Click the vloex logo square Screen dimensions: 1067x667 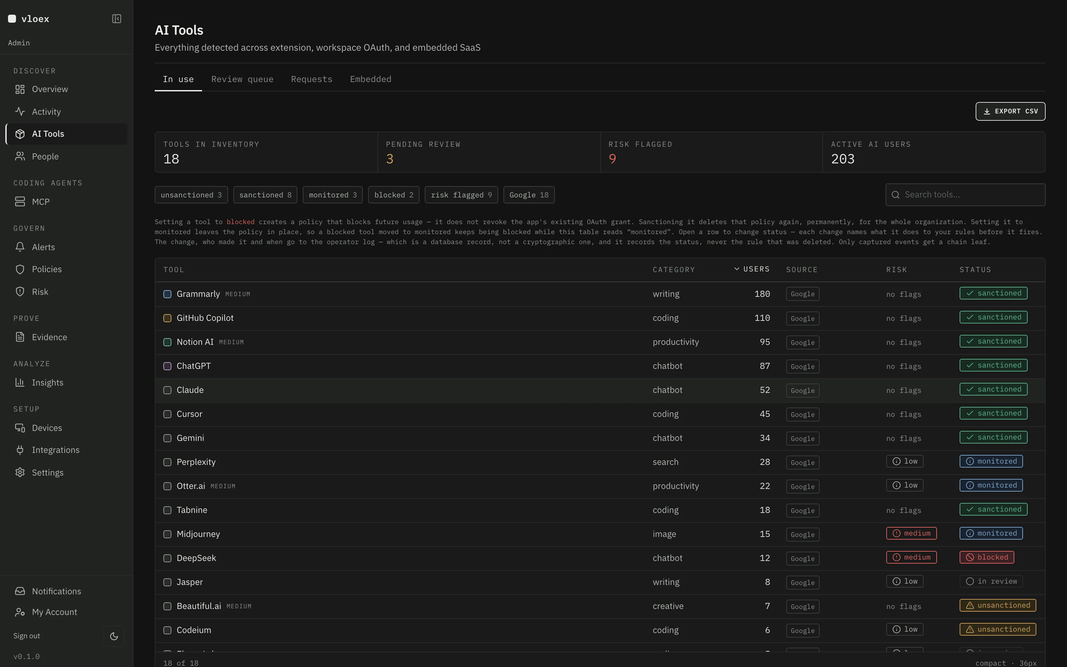12,19
